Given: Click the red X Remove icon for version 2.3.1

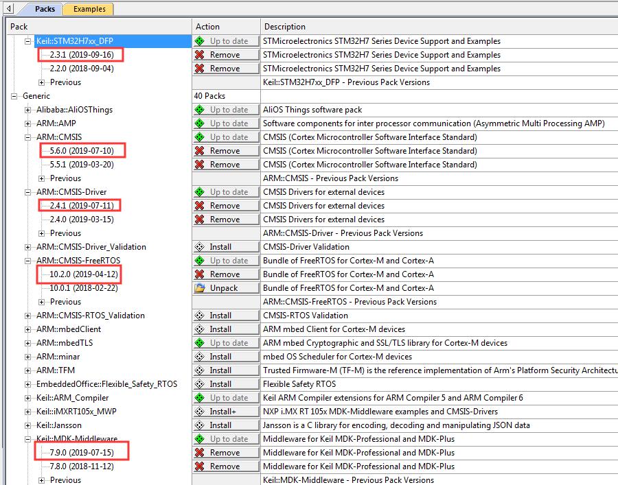Looking at the screenshot, I should click(200, 55).
